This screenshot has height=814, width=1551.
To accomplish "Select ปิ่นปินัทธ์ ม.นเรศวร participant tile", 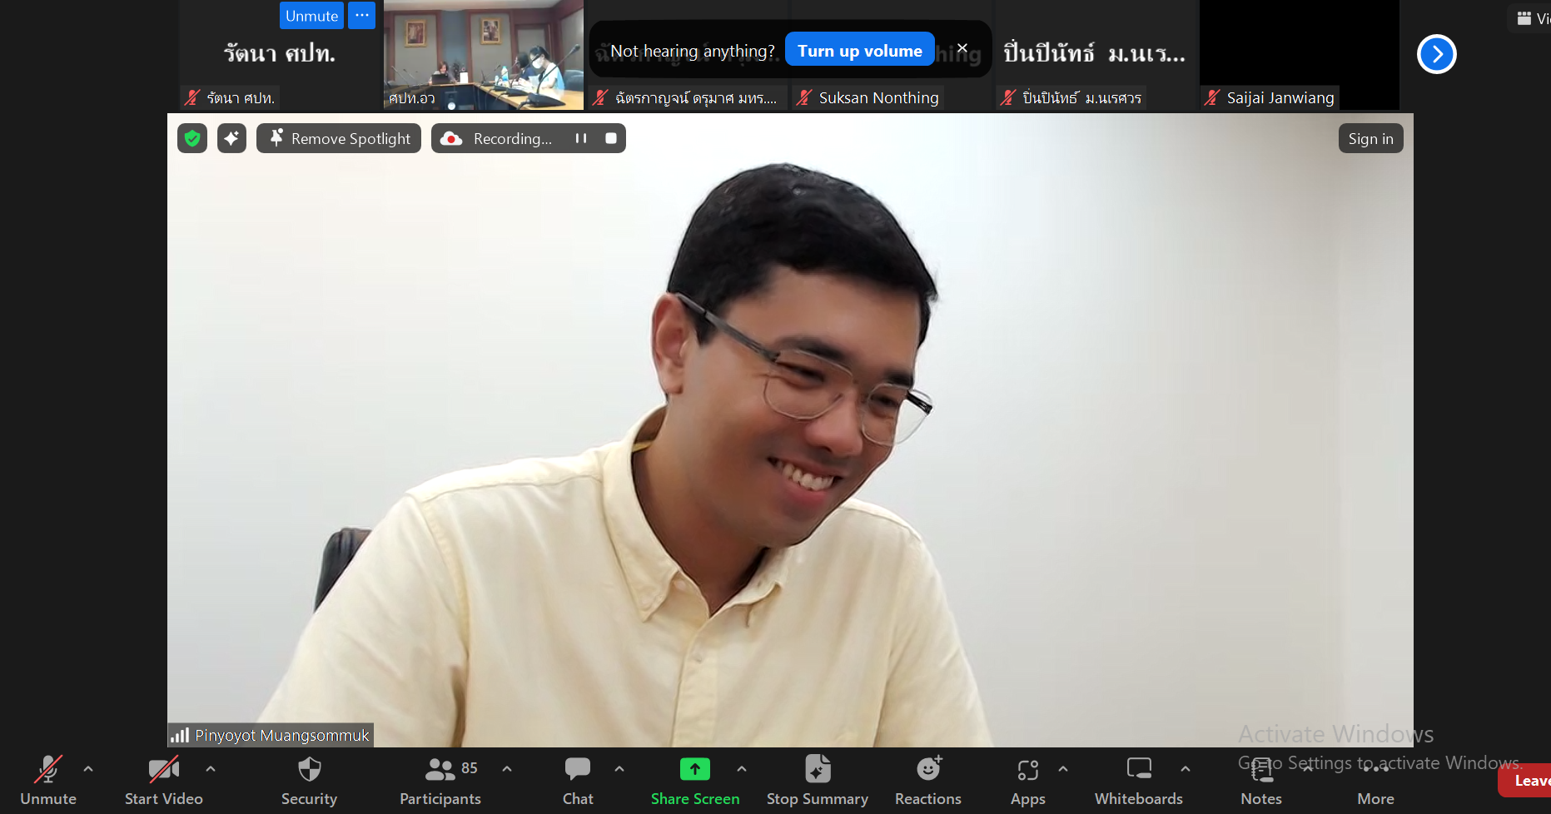I will 1095,55.
